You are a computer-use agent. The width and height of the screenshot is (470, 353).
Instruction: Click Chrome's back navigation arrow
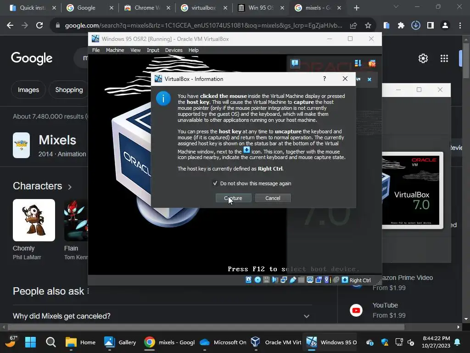pyautogui.click(x=10, y=26)
